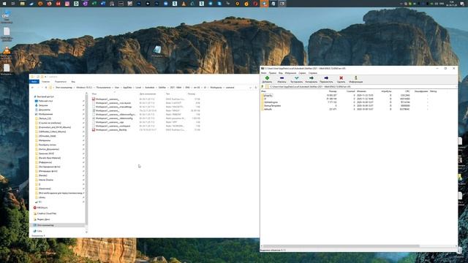Viewport: 468px width, 263px height.
Task: Switch to View tab in Explorer ribbon
Action: [x=73, y=82]
